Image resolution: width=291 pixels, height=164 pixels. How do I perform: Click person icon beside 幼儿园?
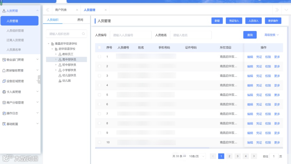tap(60, 81)
